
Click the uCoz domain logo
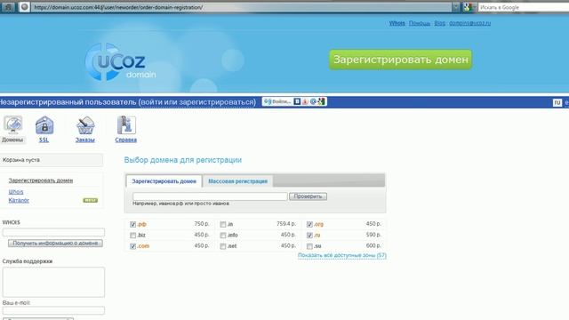pyautogui.click(x=121, y=62)
